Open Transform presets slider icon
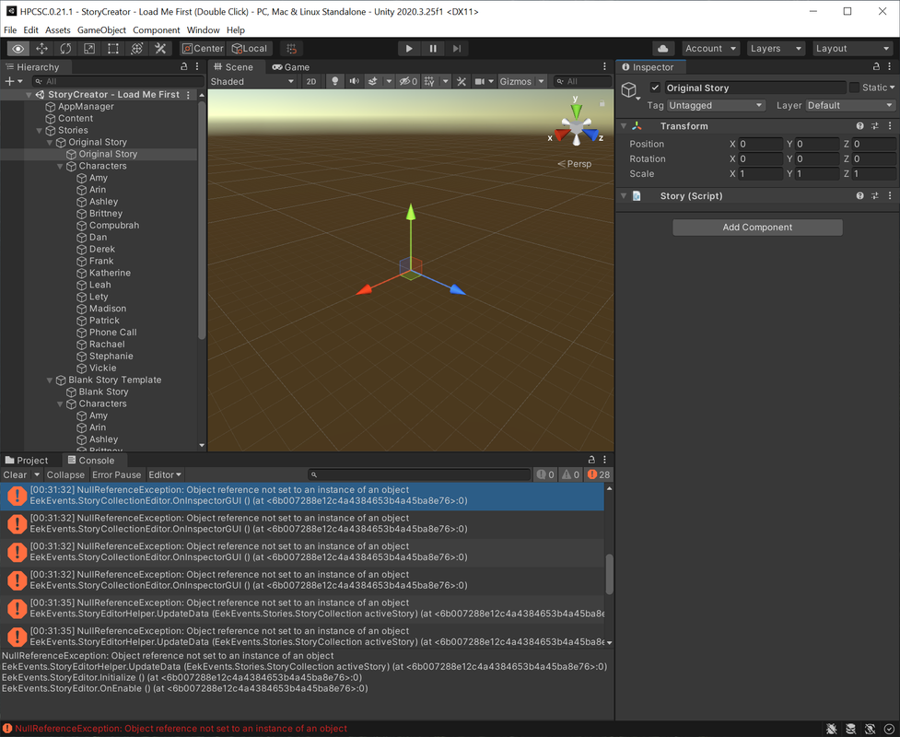 pos(875,126)
